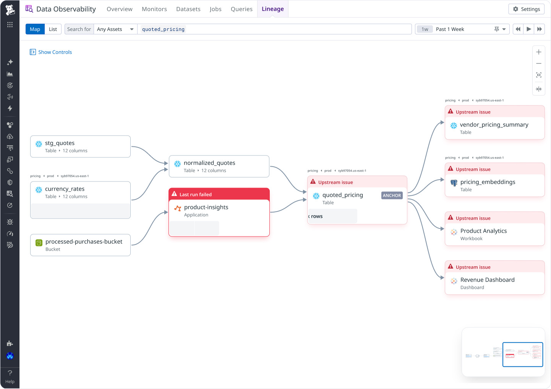Click the ANCHOR badge on quoted_pricing

coord(392,195)
